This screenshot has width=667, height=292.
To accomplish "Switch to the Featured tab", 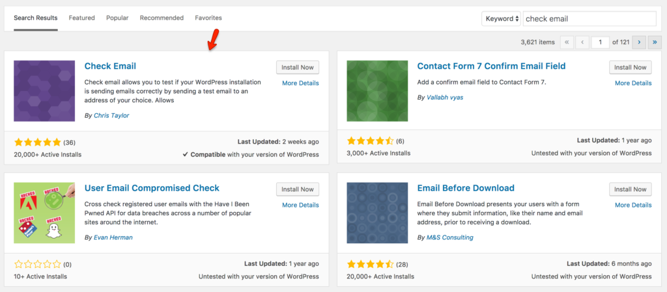I will click(x=81, y=18).
